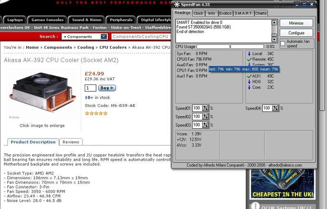
Task: Click the Minimize button in SpeedFan
Action: (296, 23)
